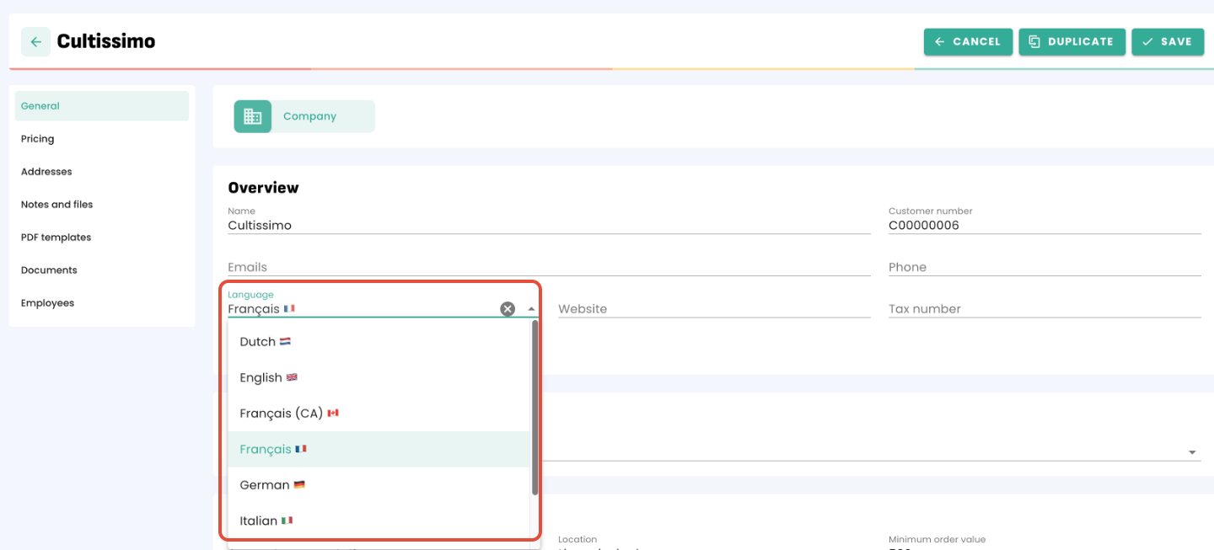
Task: Collapse the Language dropdown using its caret arrow
Action: pyautogui.click(x=531, y=308)
